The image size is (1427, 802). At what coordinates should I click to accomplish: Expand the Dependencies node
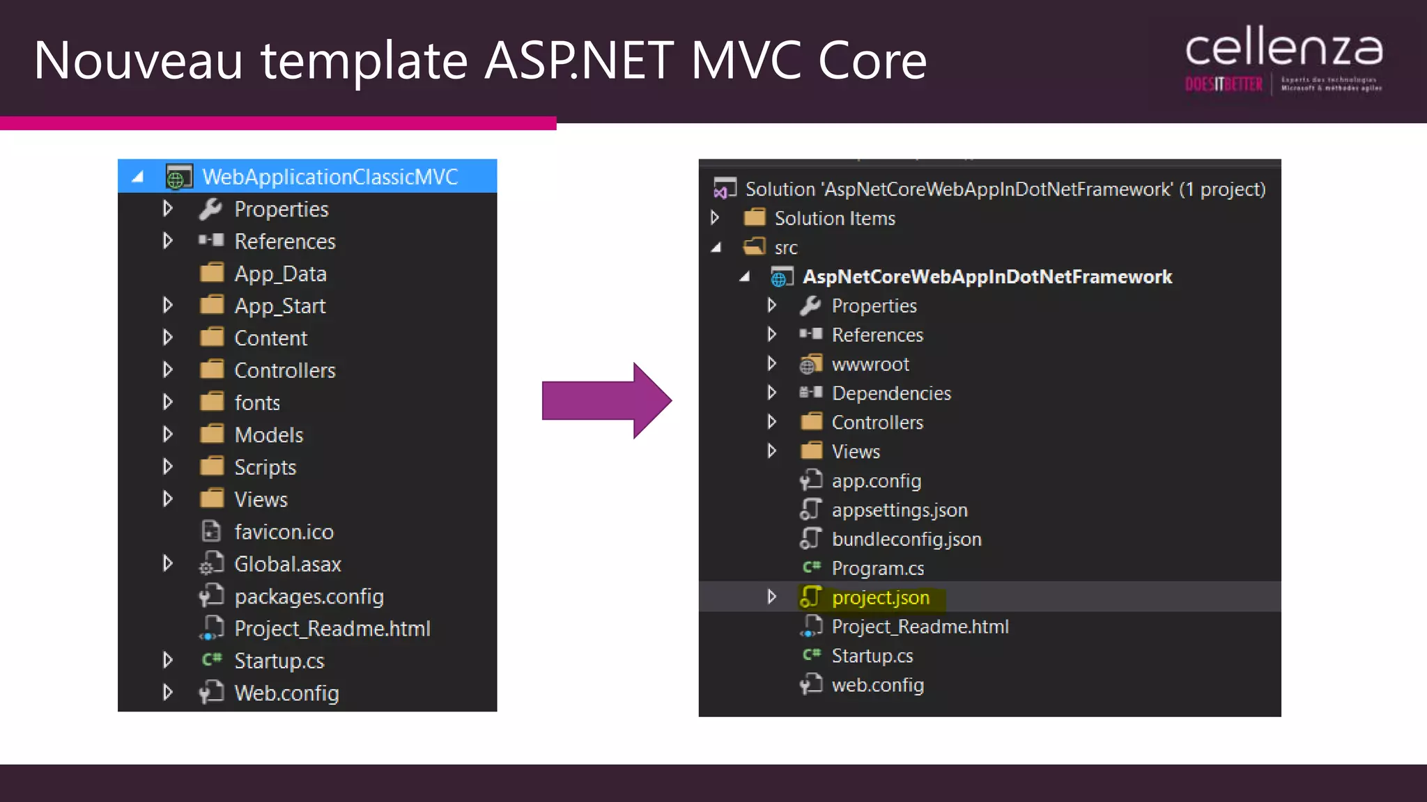click(x=771, y=393)
